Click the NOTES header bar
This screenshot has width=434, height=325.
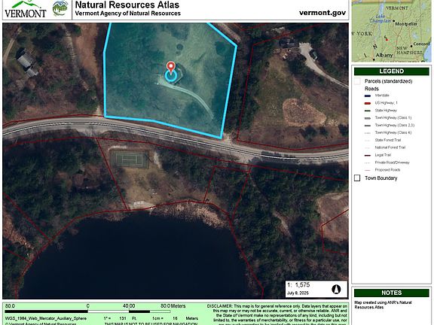(x=391, y=293)
